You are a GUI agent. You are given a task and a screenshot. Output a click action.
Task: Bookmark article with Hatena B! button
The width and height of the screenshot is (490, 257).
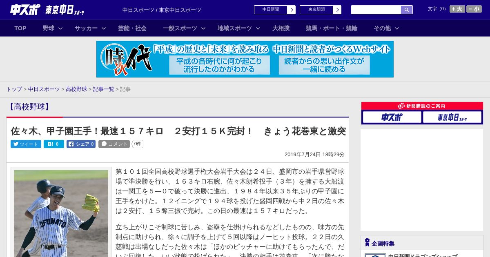click(x=54, y=144)
